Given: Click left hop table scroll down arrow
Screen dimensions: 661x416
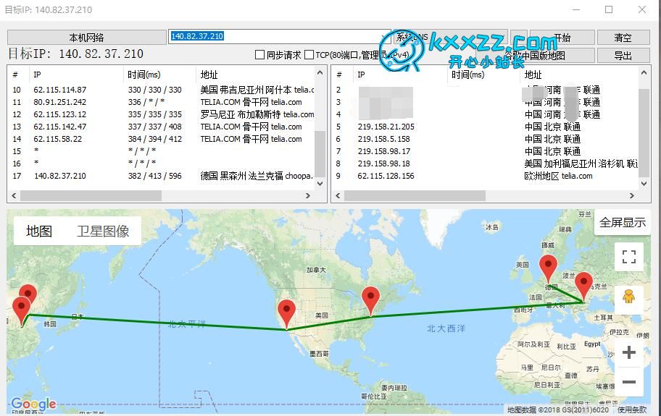Looking at the screenshot, I should tap(320, 183).
